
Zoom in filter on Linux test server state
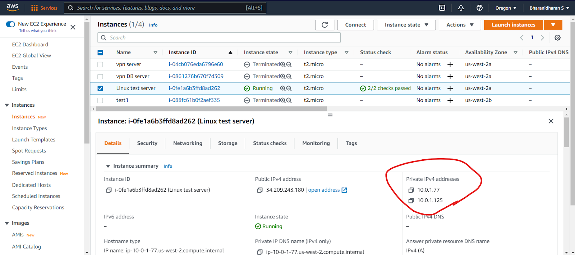coord(283,88)
